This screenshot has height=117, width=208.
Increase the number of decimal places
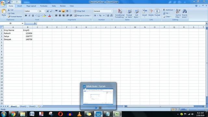click(x=108, y=16)
